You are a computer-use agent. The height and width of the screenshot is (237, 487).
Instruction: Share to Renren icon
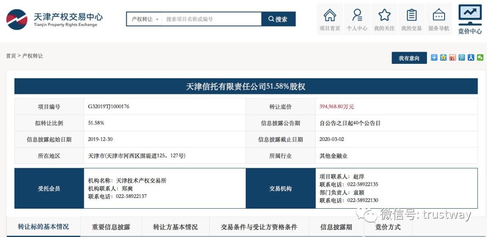tap(471, 58)
